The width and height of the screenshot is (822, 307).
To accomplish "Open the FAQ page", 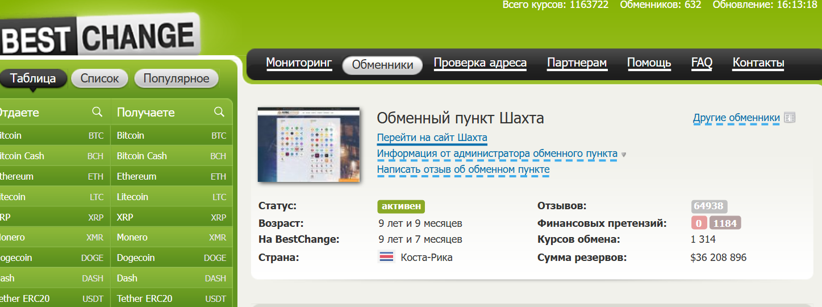I will click(702, 63).
